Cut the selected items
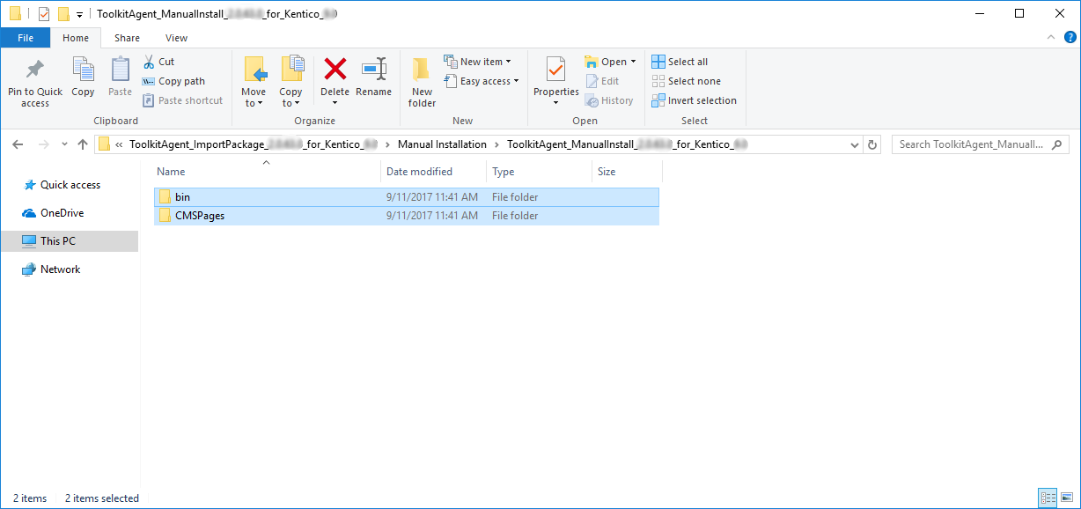 coord(158,62)
